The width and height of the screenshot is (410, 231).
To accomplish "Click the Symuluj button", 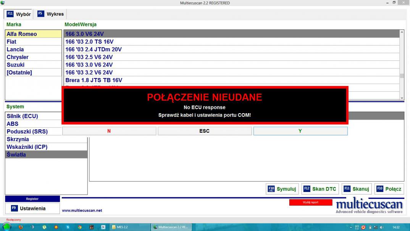I will tap(282, 189).
